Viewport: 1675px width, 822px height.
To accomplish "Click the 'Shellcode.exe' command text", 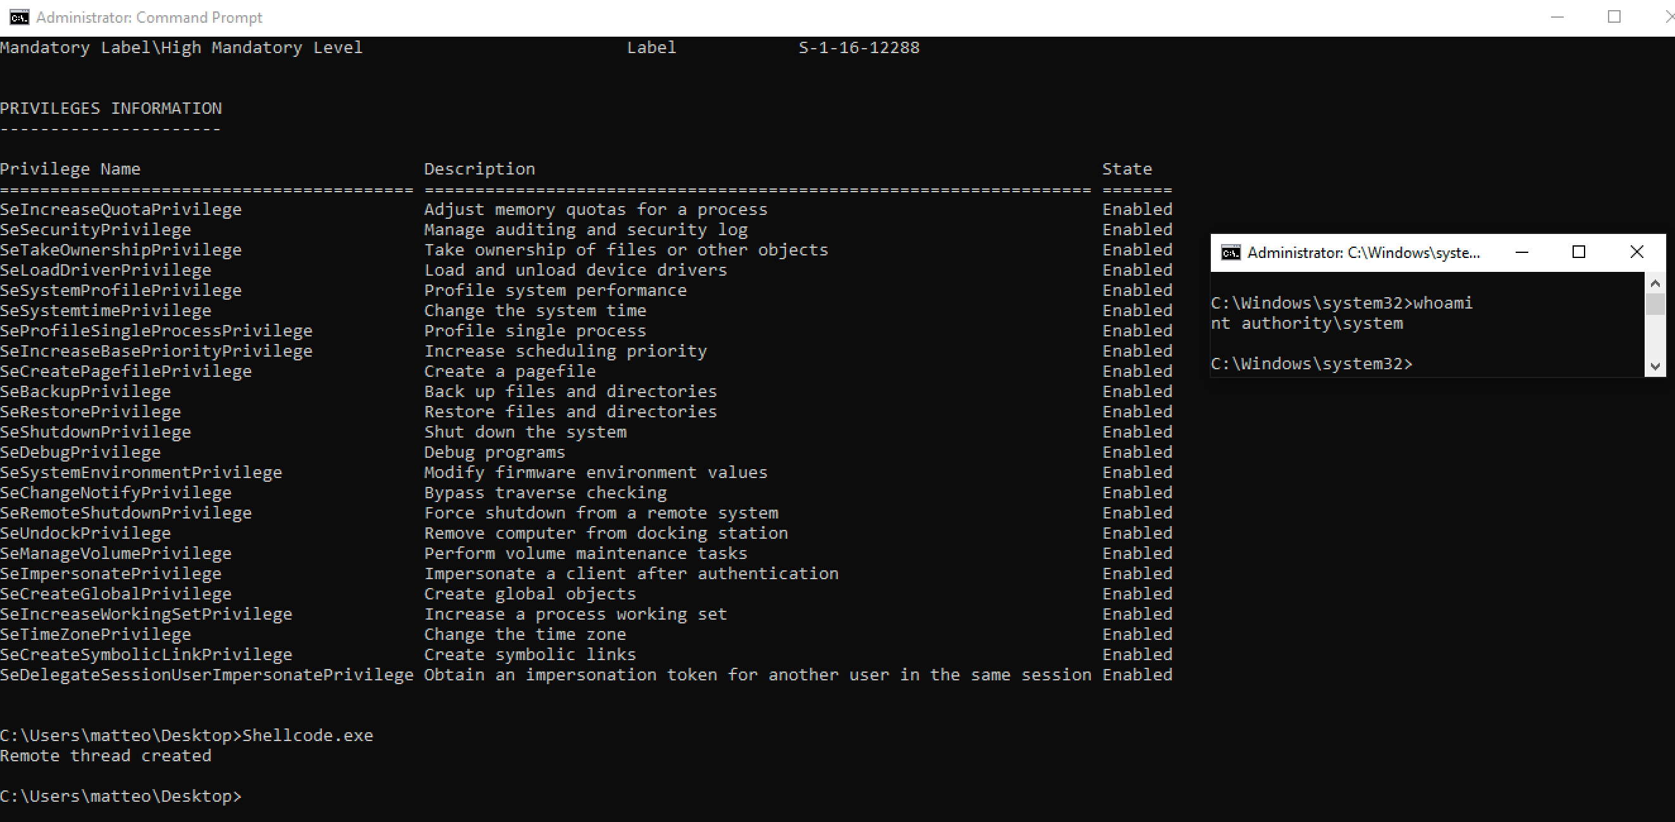I will click(x=307, y=735).
